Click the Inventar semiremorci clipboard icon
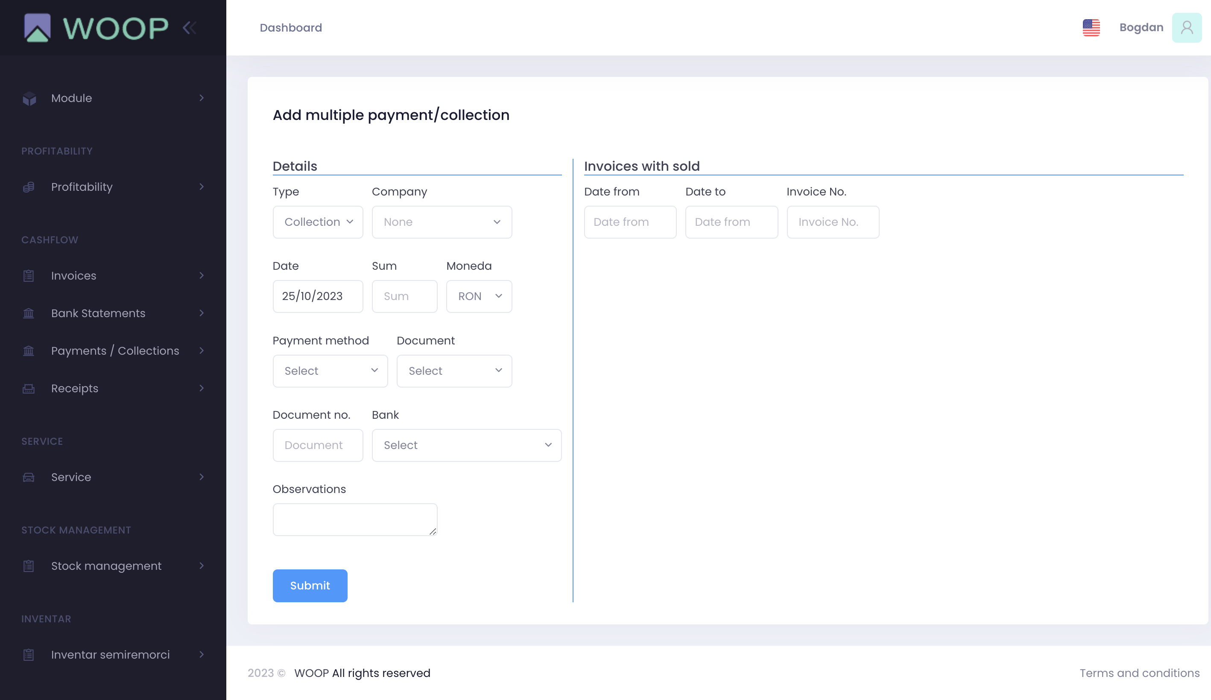 pos(29,655)
